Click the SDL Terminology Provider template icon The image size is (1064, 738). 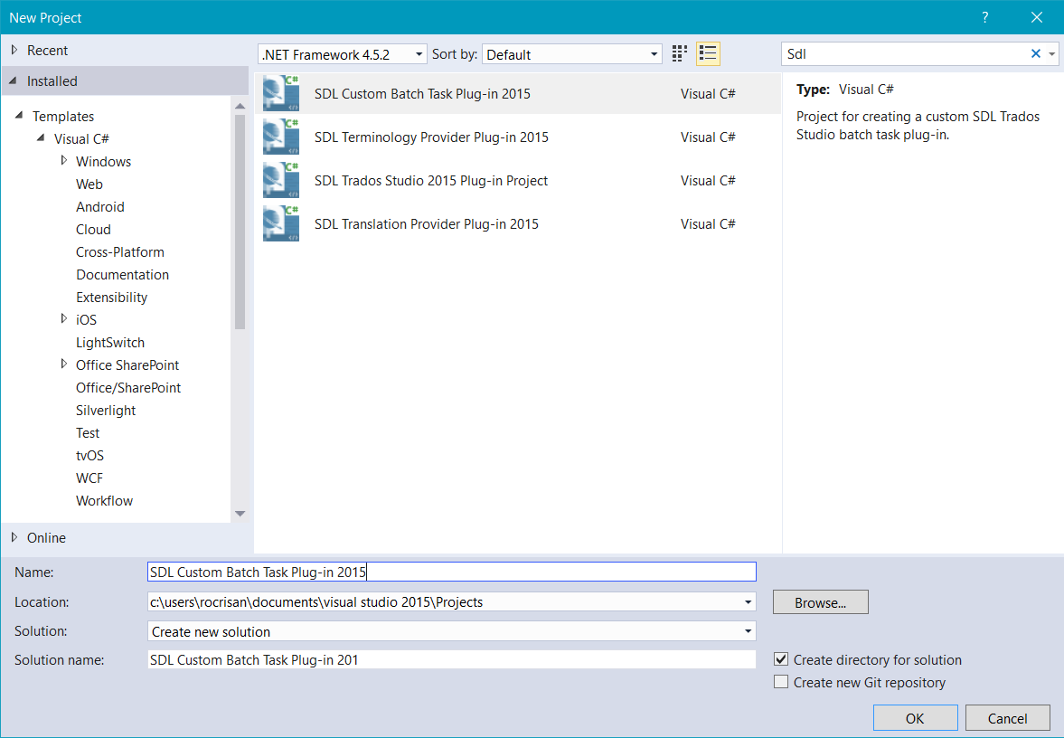pos(281,137)
